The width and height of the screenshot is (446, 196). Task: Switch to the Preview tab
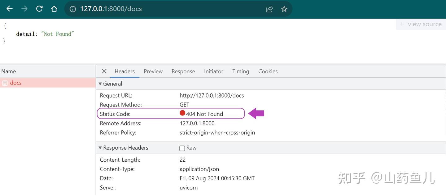click(x=153, y=71)
